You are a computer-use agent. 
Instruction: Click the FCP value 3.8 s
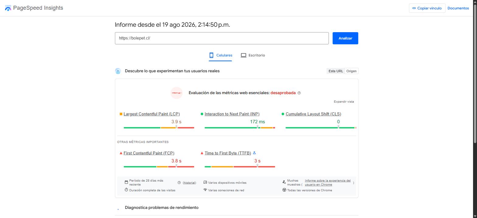176,161
